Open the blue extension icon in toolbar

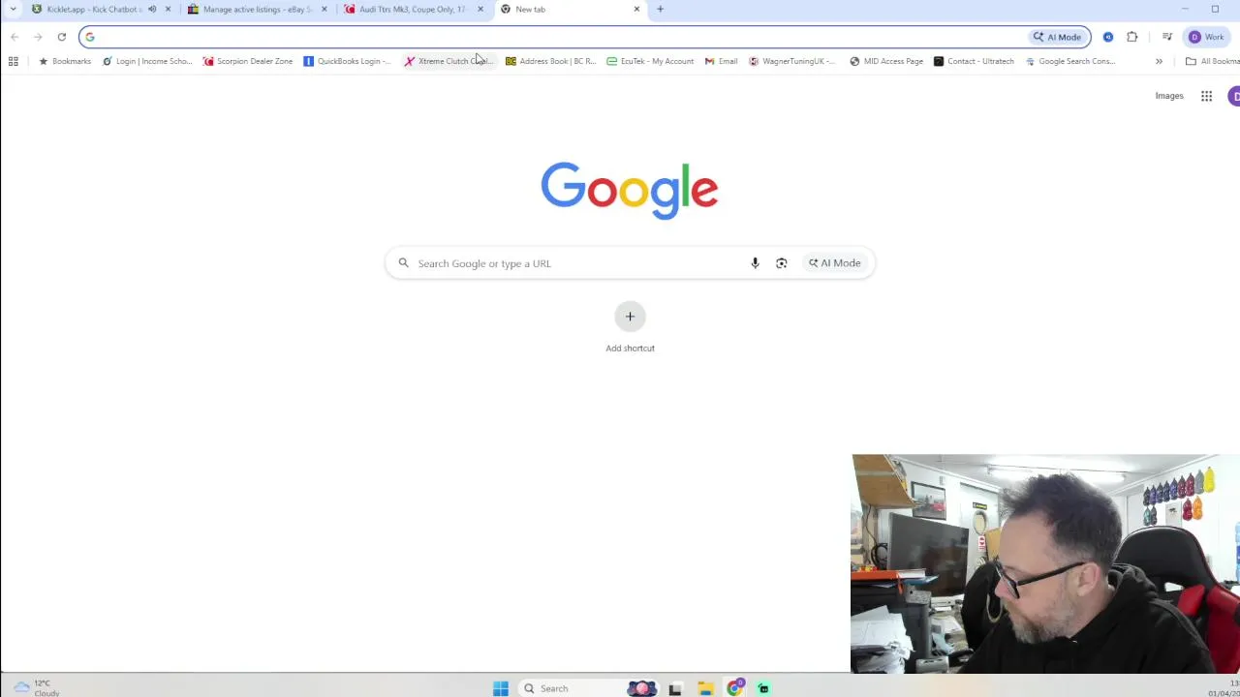coord(1108,37)
